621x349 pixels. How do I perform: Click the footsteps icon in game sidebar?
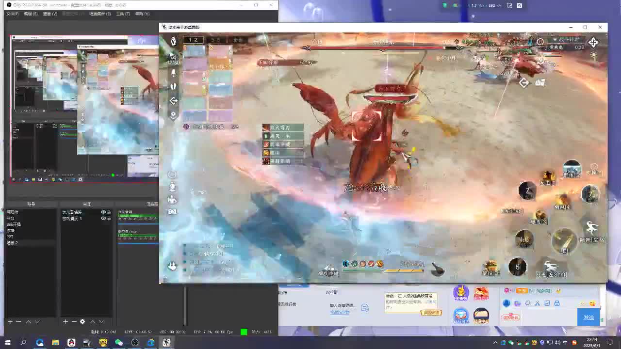coord(173,86)
